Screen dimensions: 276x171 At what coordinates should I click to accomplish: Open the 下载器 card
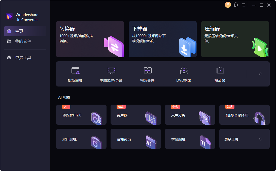click(x=162, y=39)
